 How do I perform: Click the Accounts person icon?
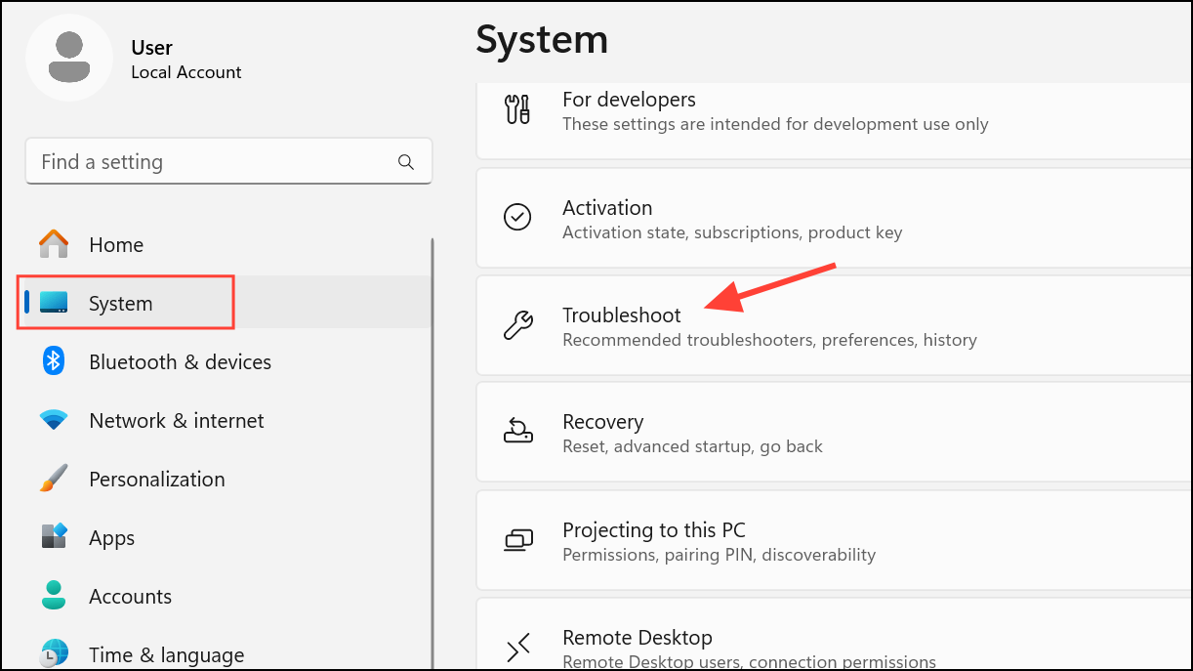53,596
